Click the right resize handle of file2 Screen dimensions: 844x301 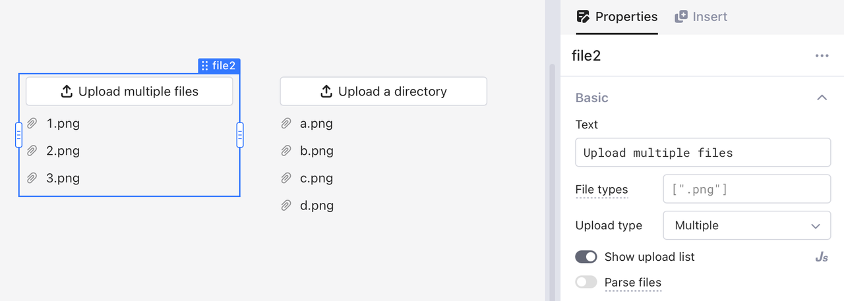click(240, 135)
